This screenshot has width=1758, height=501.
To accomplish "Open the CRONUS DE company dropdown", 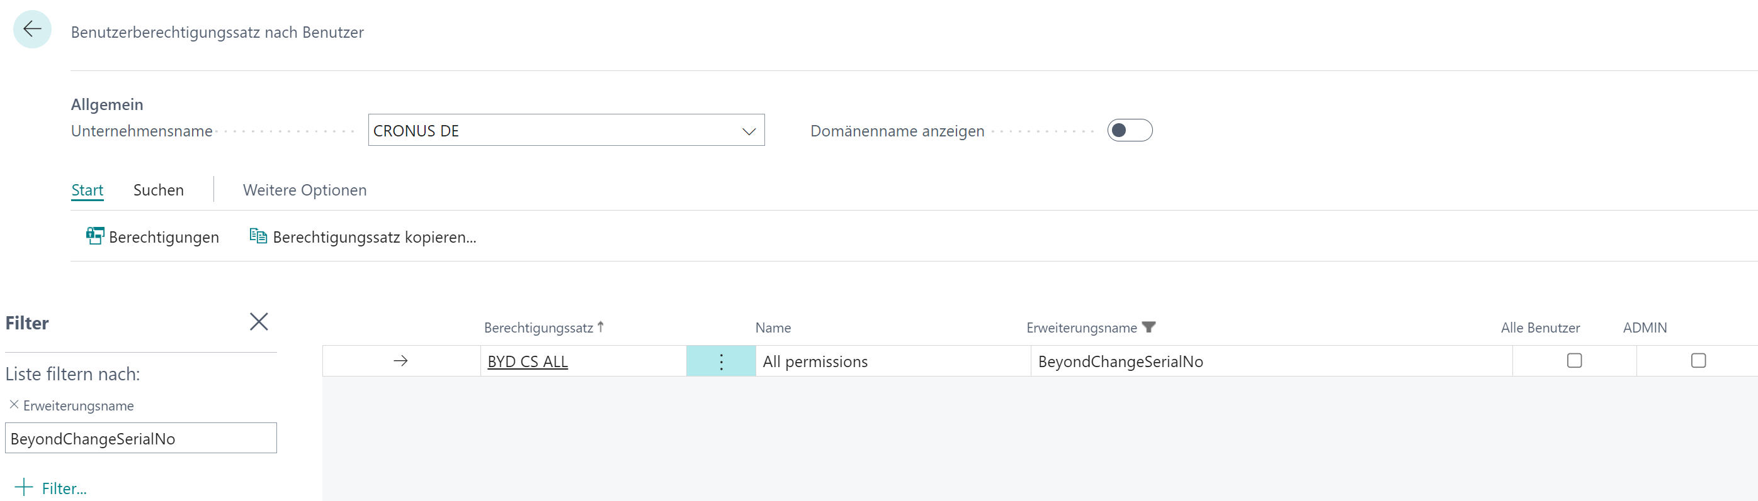I will click(x=749, y=130).
